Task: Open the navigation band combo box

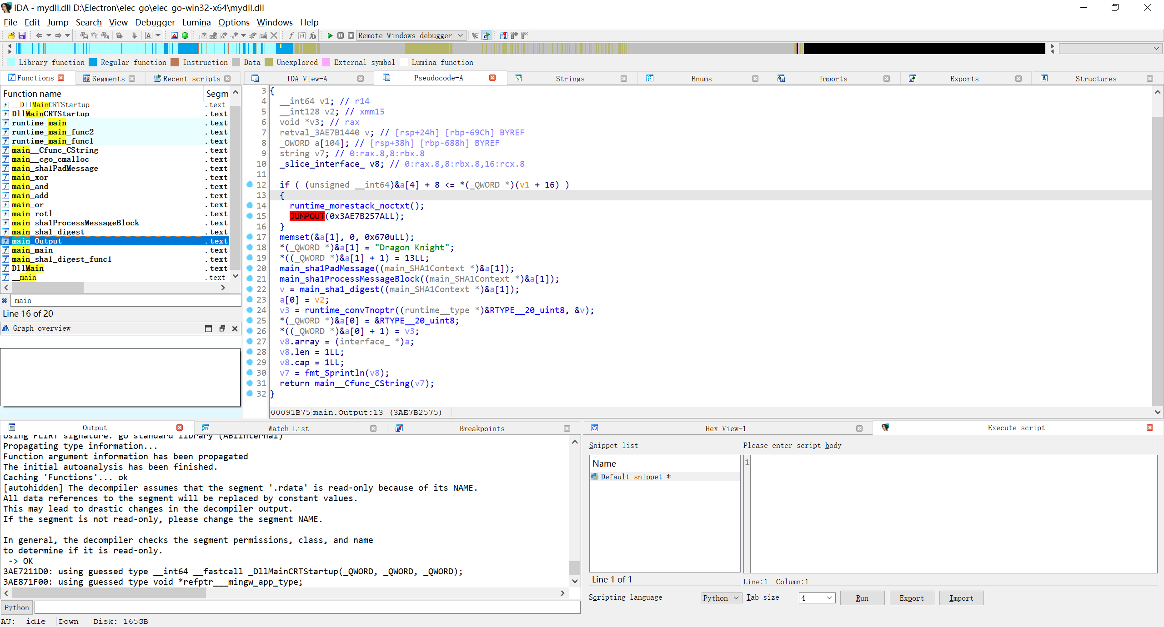Action: pos(1110,48)
